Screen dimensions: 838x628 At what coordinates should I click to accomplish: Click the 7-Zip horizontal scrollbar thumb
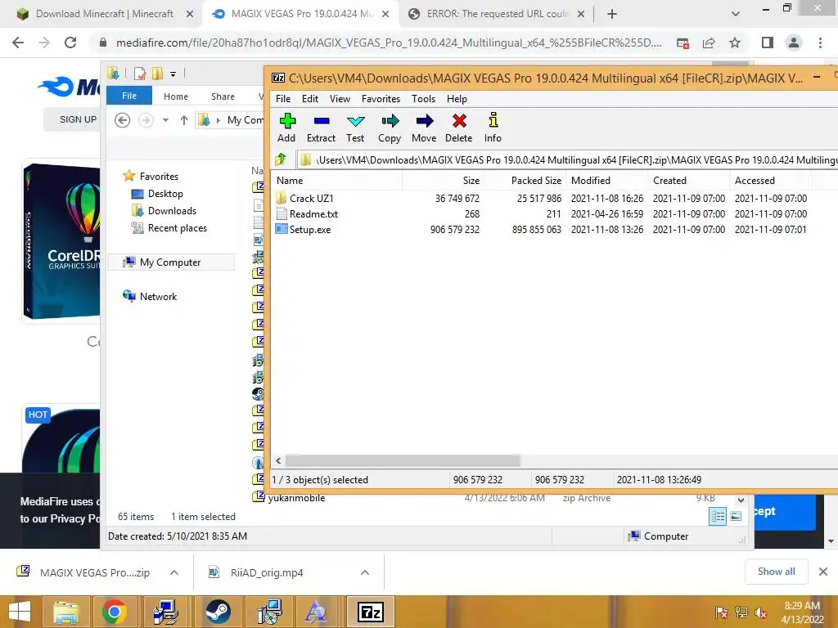pyautogui.click(x=403, y=460)
